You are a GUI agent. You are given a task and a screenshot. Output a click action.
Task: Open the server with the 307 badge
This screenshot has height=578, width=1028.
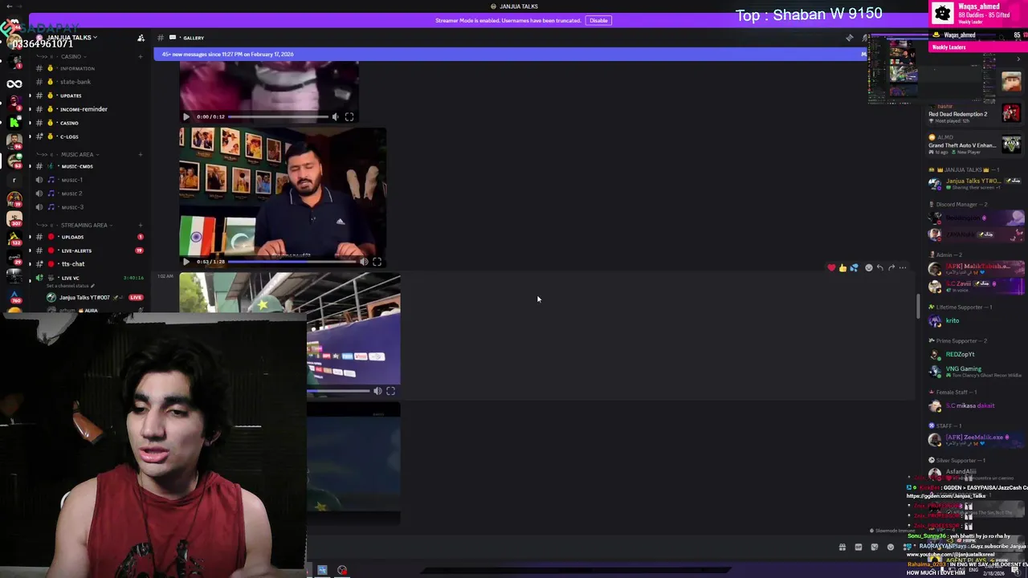coord(14,218)
